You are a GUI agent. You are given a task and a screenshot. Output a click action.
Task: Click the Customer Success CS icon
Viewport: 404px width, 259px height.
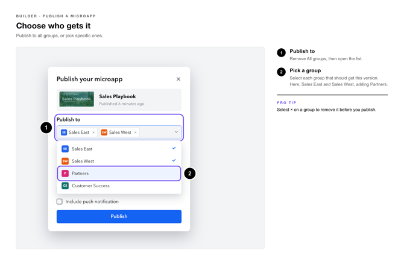coord(65,186)
